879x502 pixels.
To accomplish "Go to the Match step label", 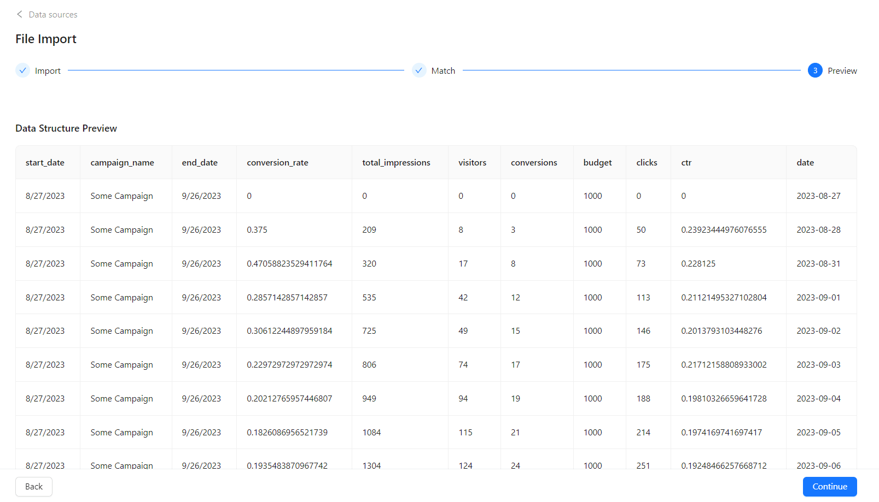I will 443,71.
